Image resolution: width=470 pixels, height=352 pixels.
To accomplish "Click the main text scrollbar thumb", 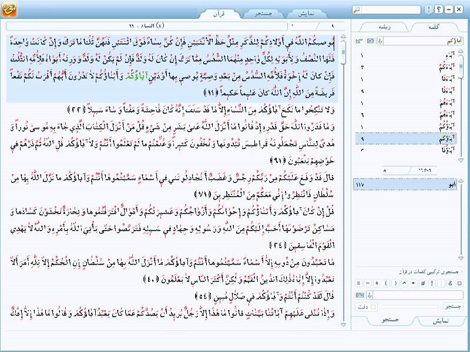I will point(344,52).
